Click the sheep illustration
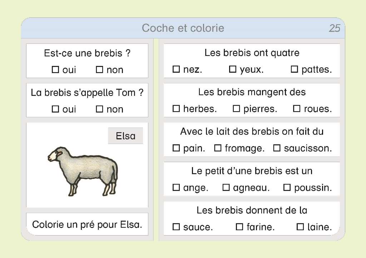Viewport: 366px width, 258px height. [x=83, y=171]
